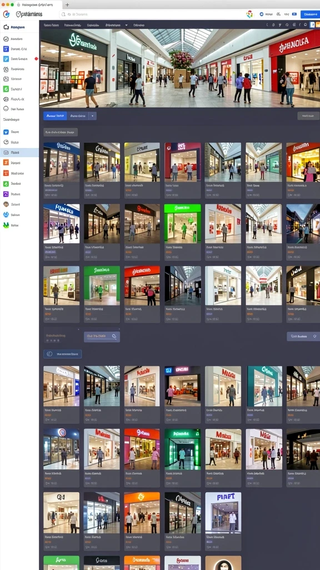Viewport: 320px width, 570px height.
Task: Open the sidebar item with the light blue square icon and red dot
Action: pos(19,59)
